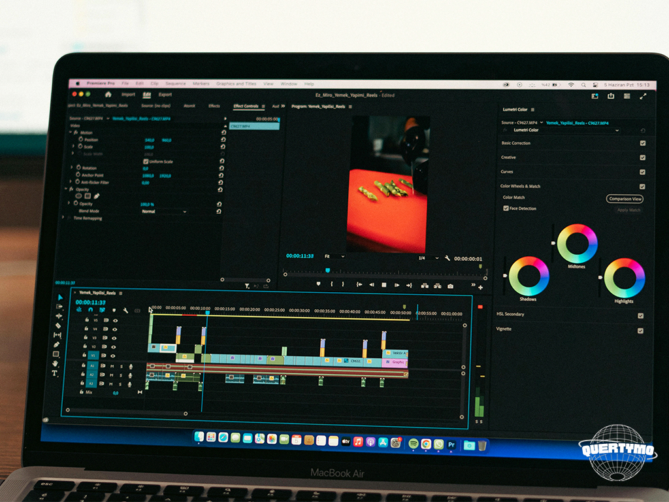Open 1/4 playback resolution dropdown
The height and width of the screenshot is (502, 669).
point(429,258)
